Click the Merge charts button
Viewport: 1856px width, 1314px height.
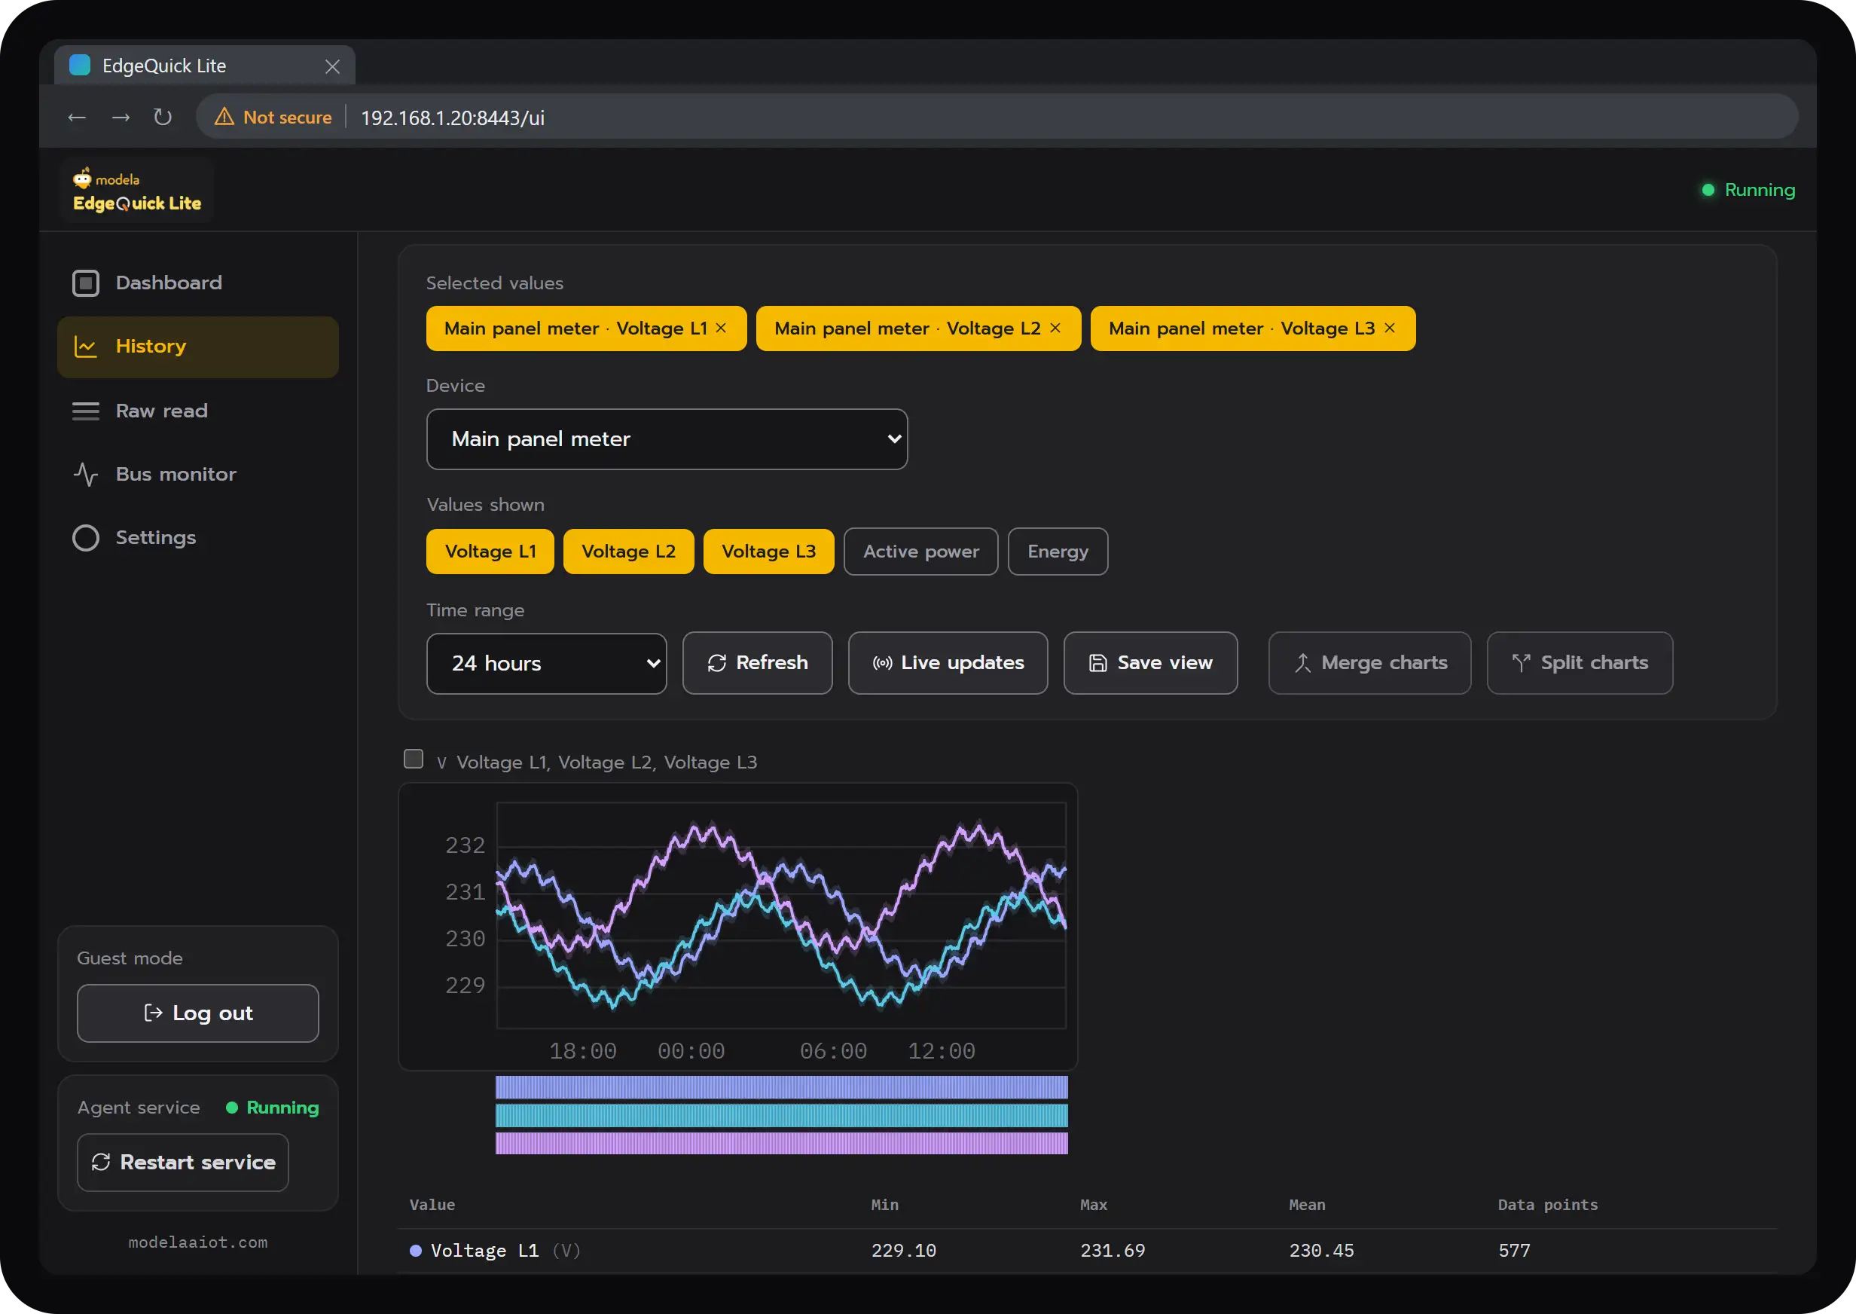click(x=1369, y=664)
